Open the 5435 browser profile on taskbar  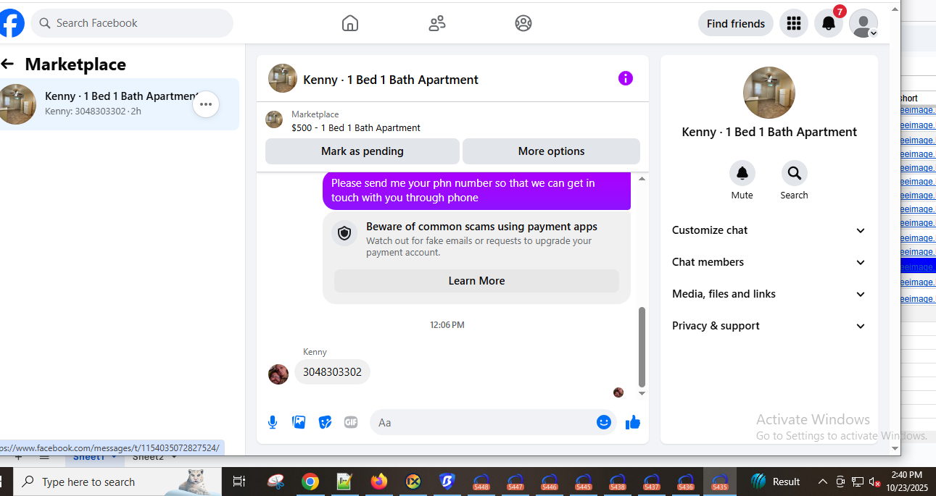click(720, 482)
